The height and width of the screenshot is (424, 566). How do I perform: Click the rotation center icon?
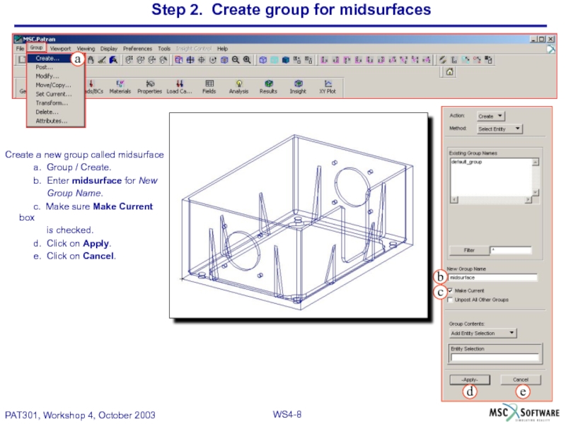213,60
